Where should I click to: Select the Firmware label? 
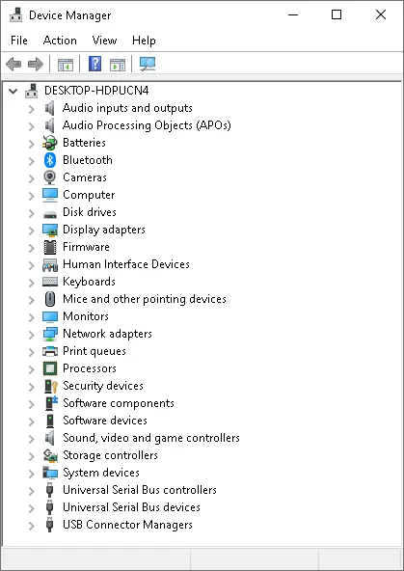click(86, 247)
